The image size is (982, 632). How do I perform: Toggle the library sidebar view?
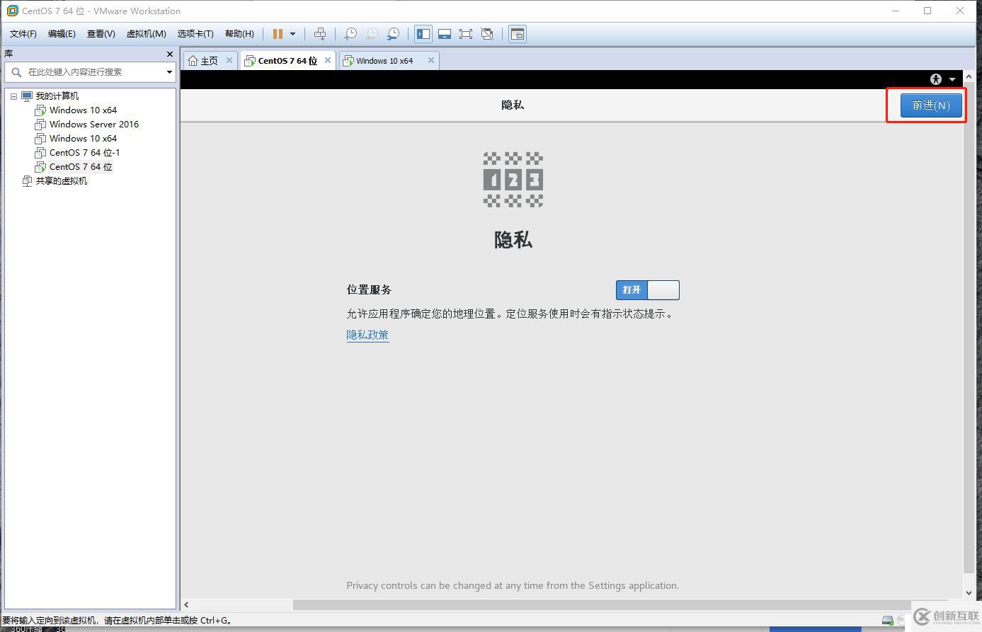tap(423, 34)
